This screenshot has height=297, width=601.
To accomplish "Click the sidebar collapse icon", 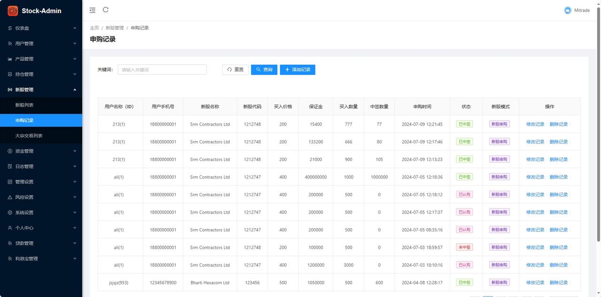I will 92,10.
